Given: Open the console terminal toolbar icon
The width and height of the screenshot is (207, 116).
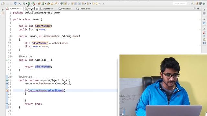Looking at the screenshot, I should [x=15, y=3].
